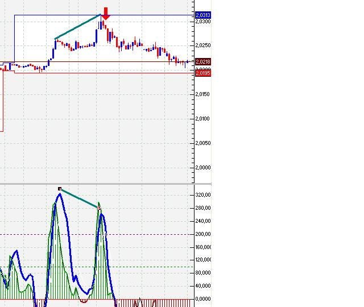The height and width of the screenshot is (307, 364).
Task: Click the 2,0150 price axis label
Action: tap(202, 94)
